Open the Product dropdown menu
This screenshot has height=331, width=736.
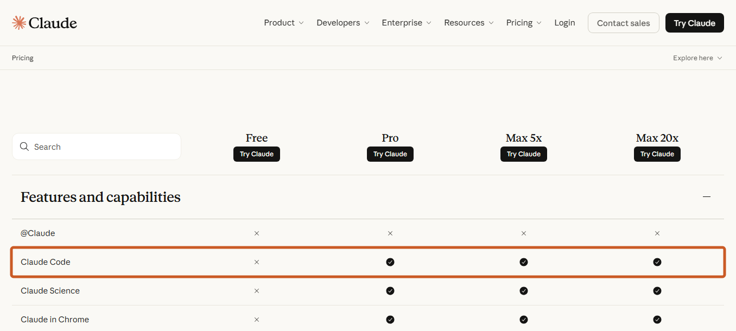coord(284,23)
